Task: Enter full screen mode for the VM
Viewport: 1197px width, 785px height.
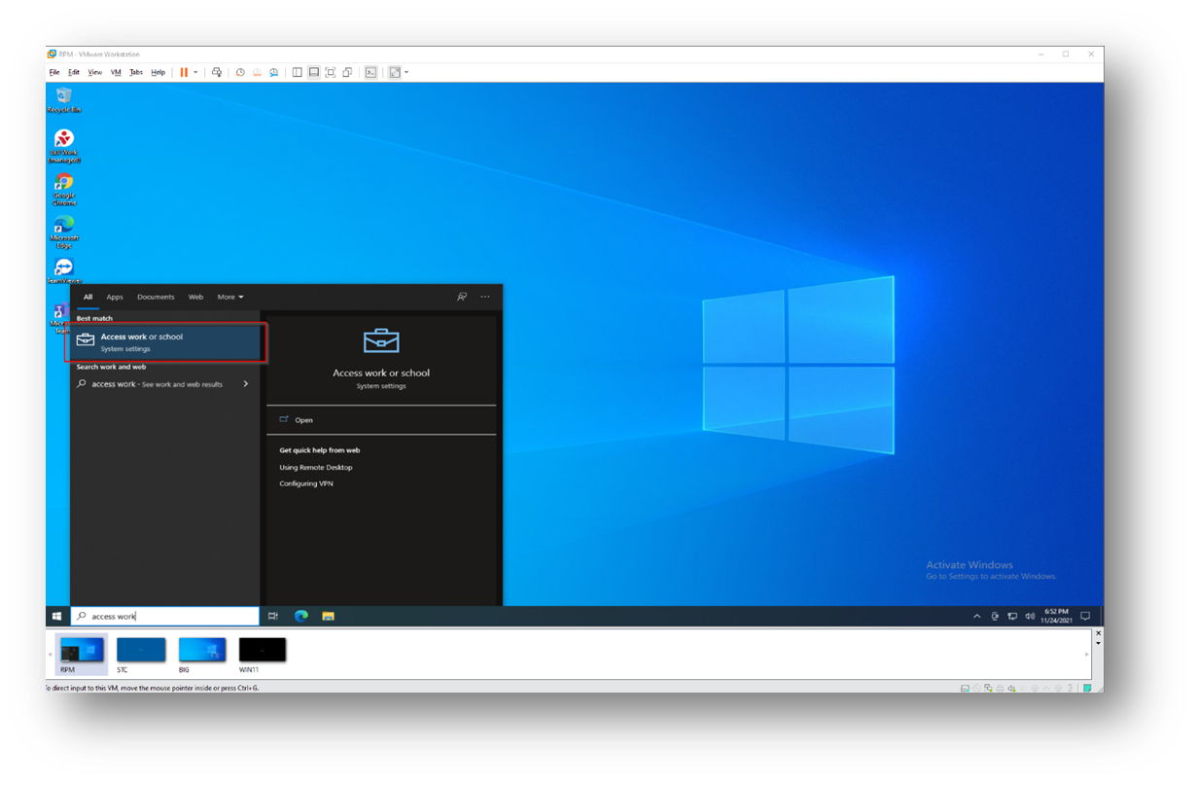Action: [332, 71]
